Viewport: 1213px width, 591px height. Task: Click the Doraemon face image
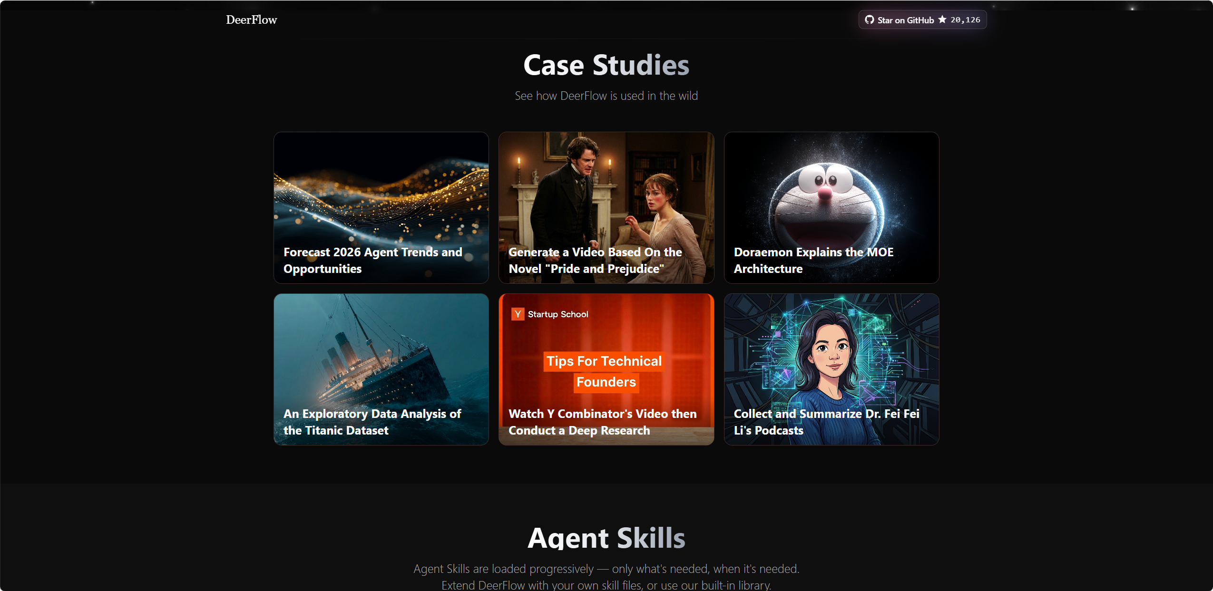pos(827,202)
